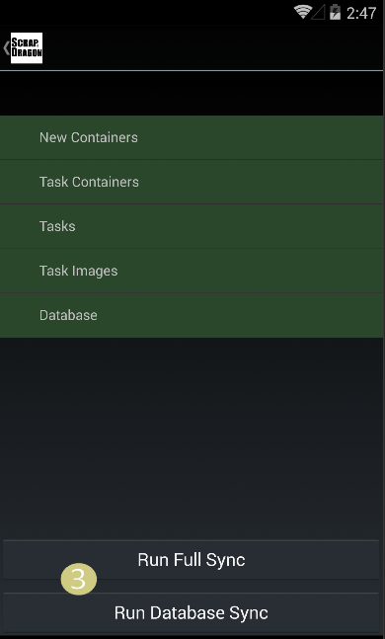Open the Database list item
385x639 pixels.
[192, 315]
